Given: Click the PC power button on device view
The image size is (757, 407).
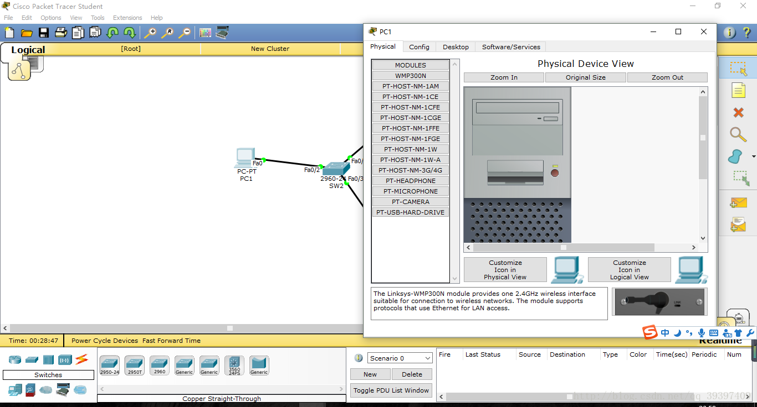Looking at the screenshot, I should 555,173.
